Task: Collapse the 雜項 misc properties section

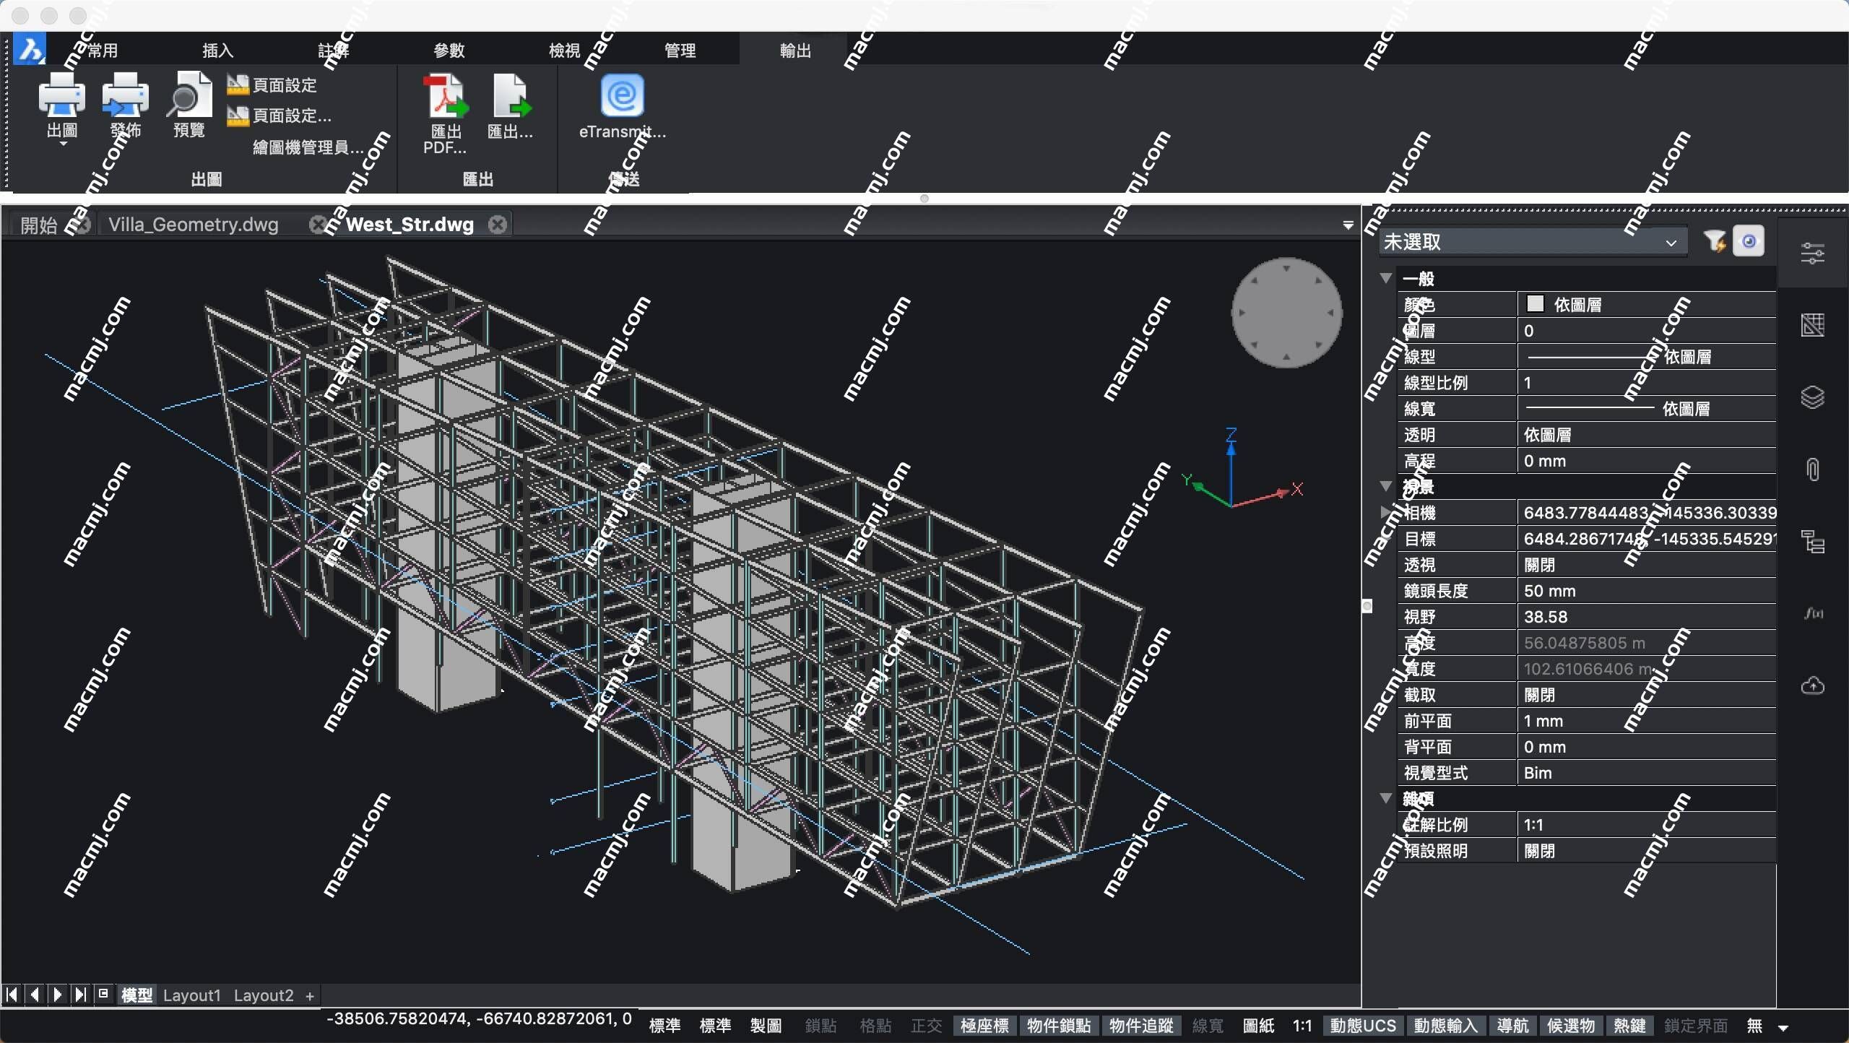Action: pos(1385,798)
